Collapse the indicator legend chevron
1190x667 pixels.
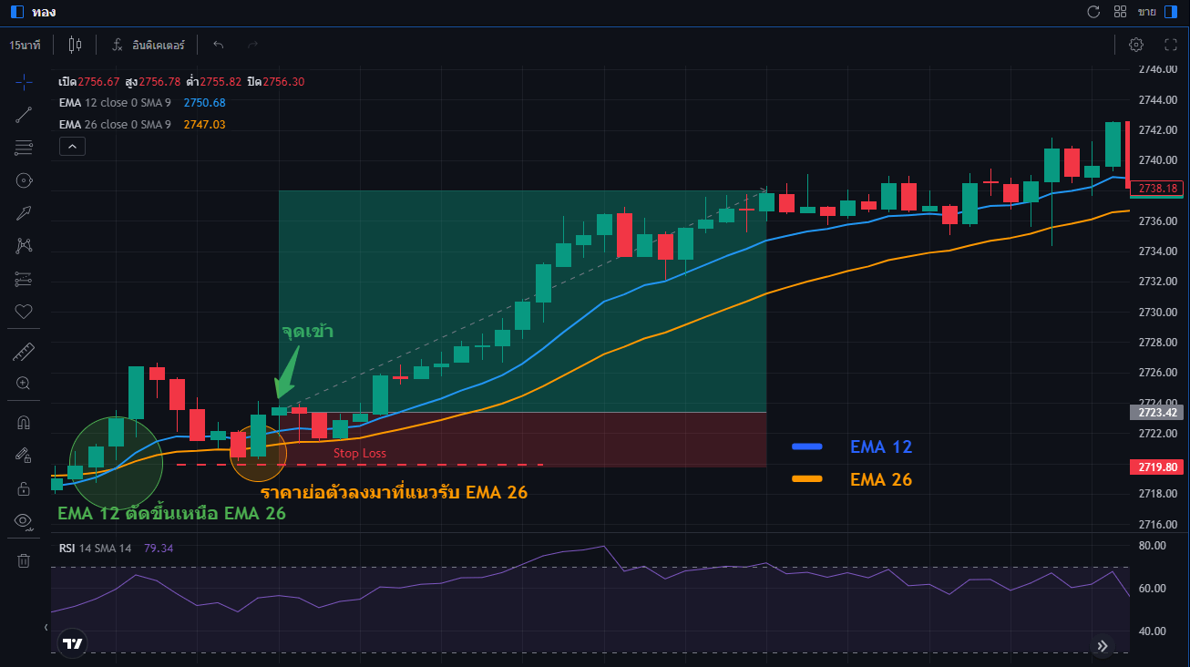(72, 146)
